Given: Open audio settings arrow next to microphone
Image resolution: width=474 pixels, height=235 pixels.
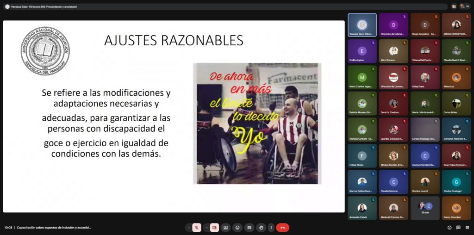Looking at the screenshot, I should 189,228.
